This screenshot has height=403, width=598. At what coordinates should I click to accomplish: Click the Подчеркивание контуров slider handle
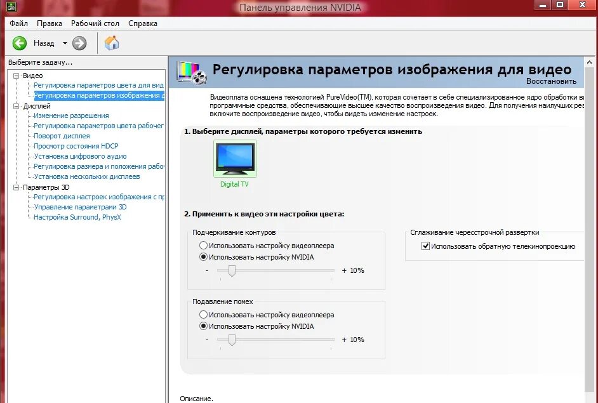click(x=232, y=271)
